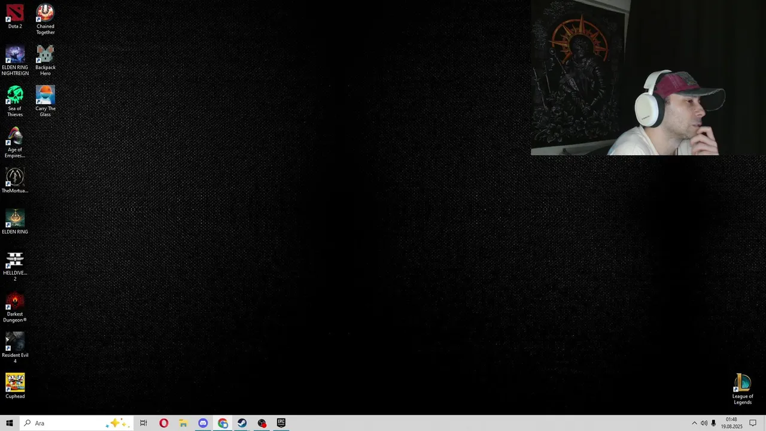Click the webcam overlay video feed
The height and width of the screenshot is (431, 766).
[x=648, y=78]
